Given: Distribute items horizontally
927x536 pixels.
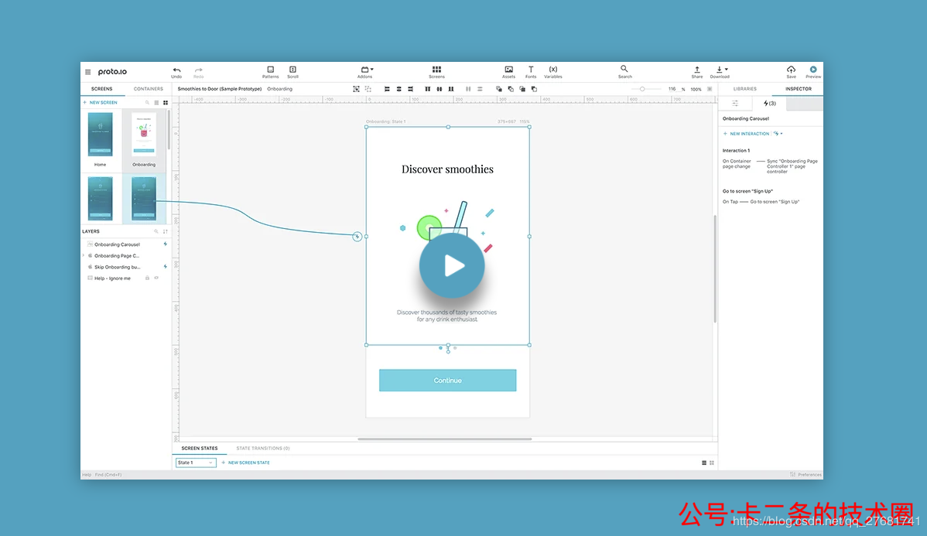Looking at the screenshot, I should (468, 89).
